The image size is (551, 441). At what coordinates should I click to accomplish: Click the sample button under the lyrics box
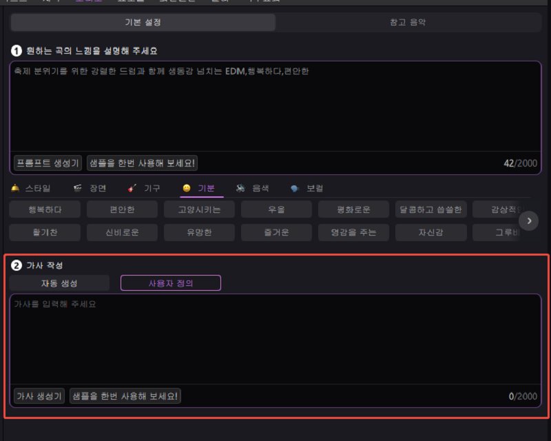[x=125, y=396]
